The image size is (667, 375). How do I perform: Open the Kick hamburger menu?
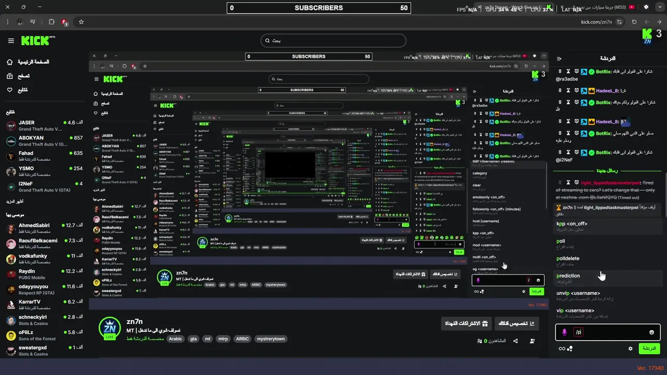click(11, 41)
